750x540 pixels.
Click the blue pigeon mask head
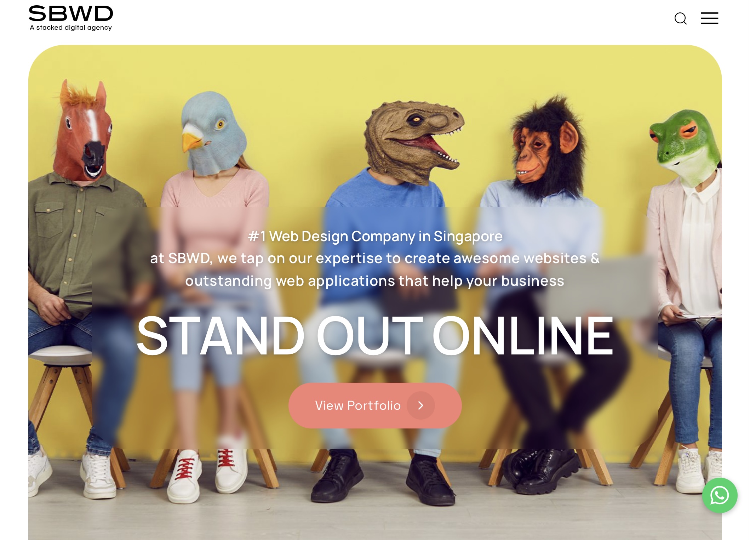[x=212, y=133]
